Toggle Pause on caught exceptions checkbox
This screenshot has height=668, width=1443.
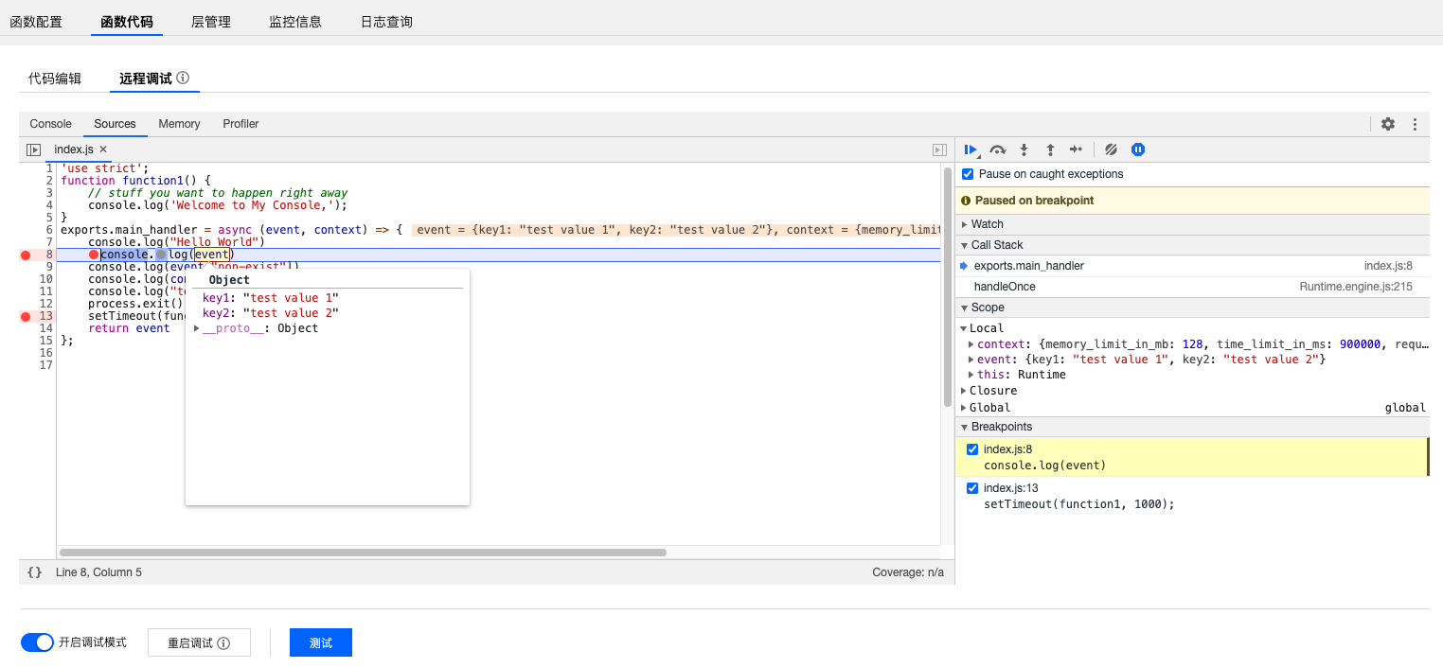point(968,174)
